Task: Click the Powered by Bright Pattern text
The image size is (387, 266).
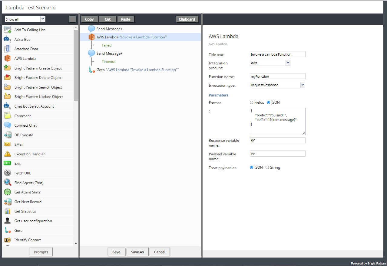Action: pos(368,264)
